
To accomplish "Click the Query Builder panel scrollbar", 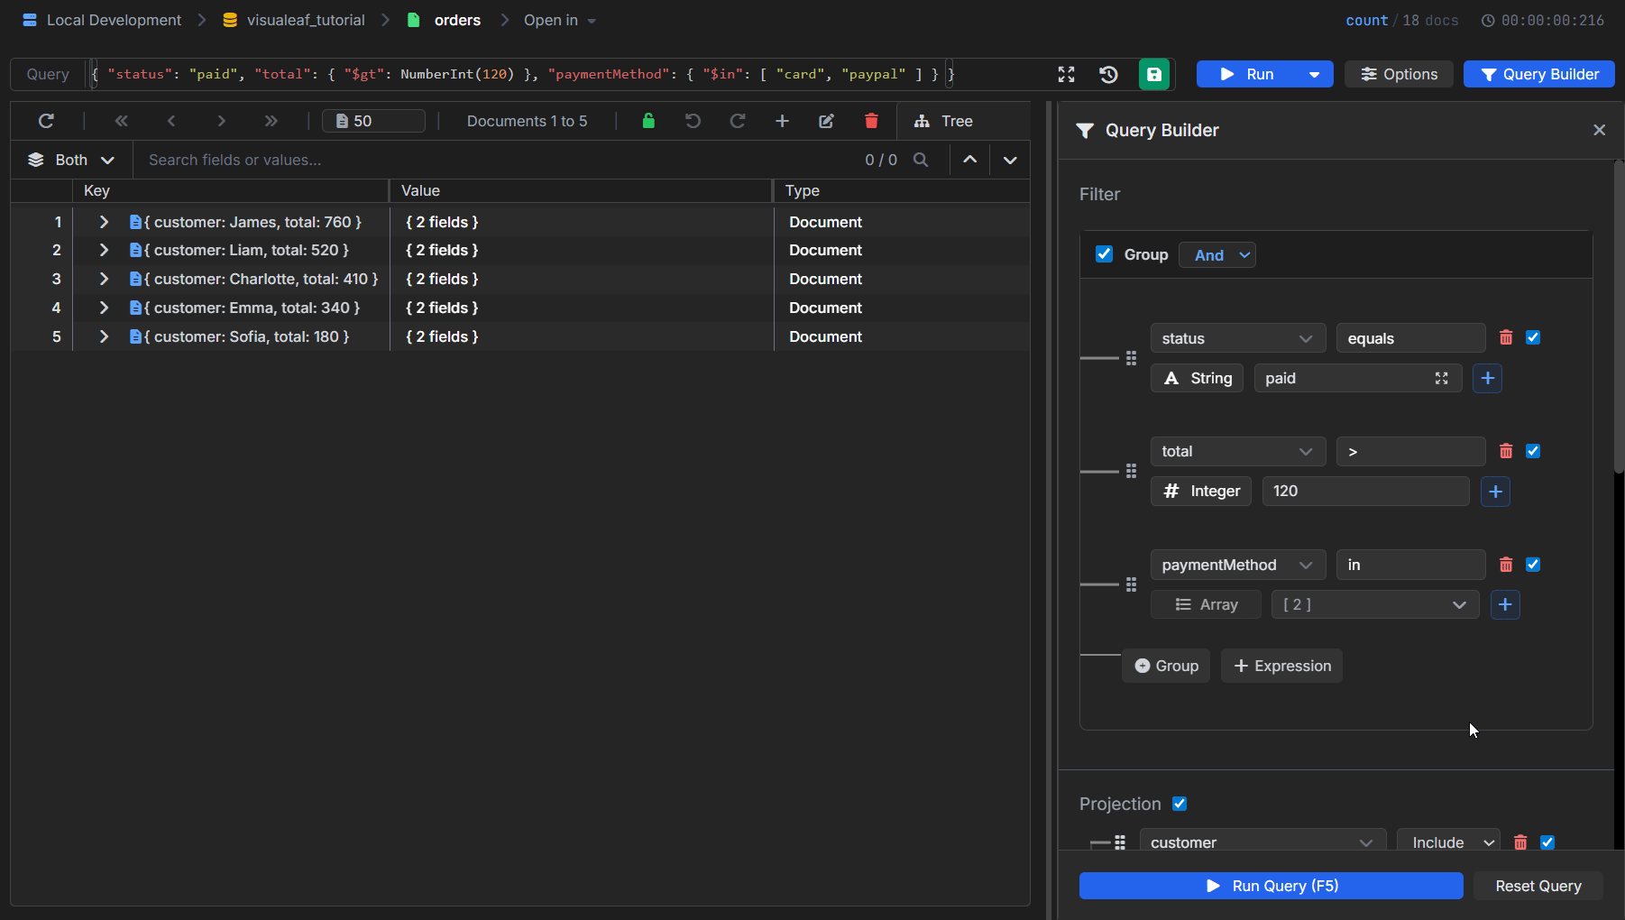I will pyautogui.click(x=1619, y=316).
